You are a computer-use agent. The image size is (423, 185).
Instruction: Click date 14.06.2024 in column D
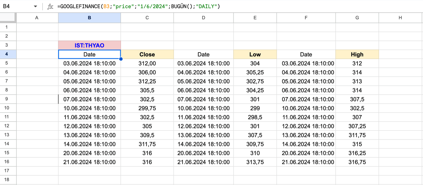click(x=203, y=144)
